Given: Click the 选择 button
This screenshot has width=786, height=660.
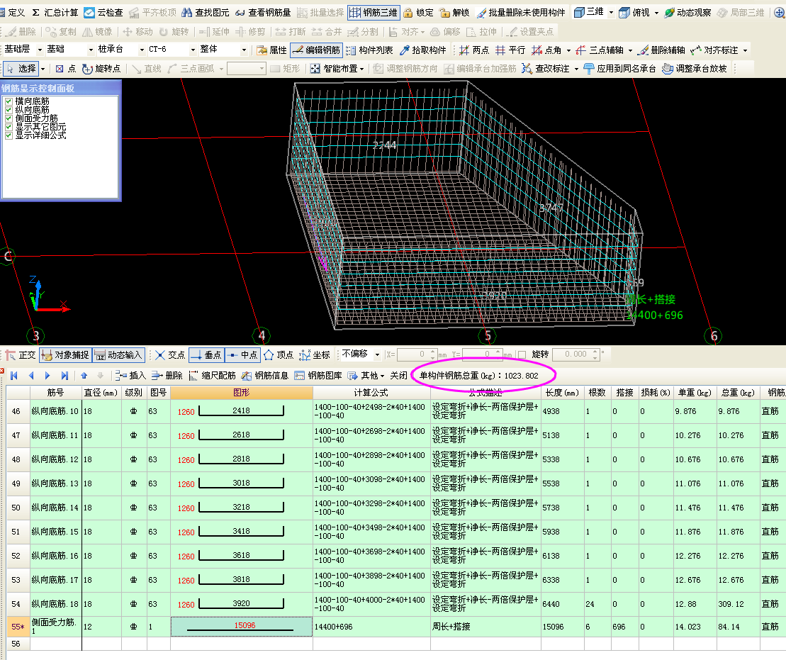Looking at the screenshot, I should [x=21, y=69].
